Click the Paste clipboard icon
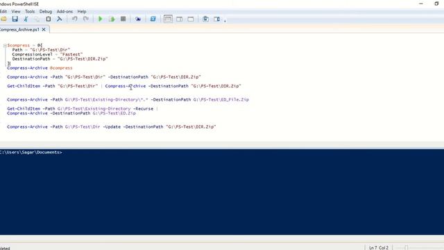The width and height of the screenshot is (444, 250). 48,19
